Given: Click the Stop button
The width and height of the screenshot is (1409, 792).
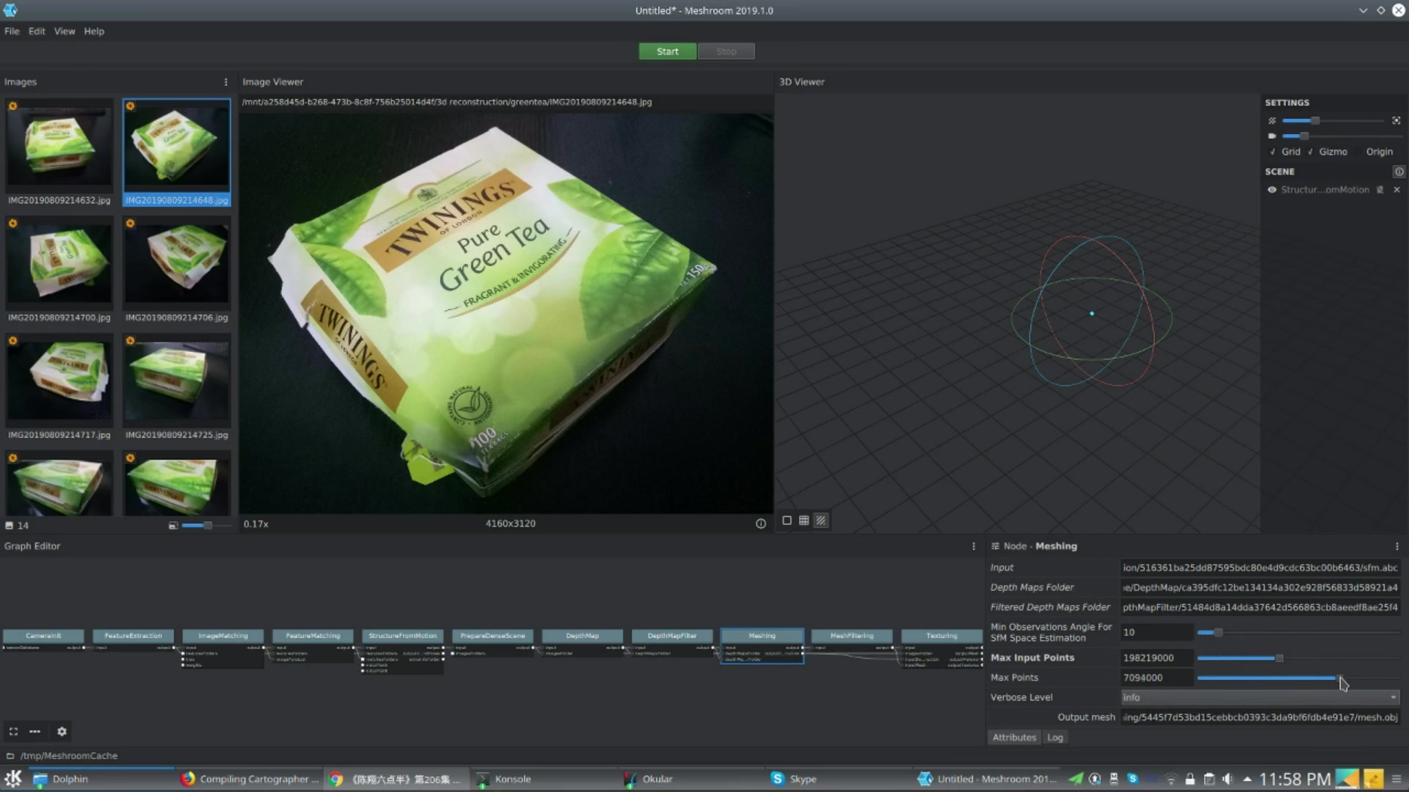Looking at the screenshot, I should [725, 51].
